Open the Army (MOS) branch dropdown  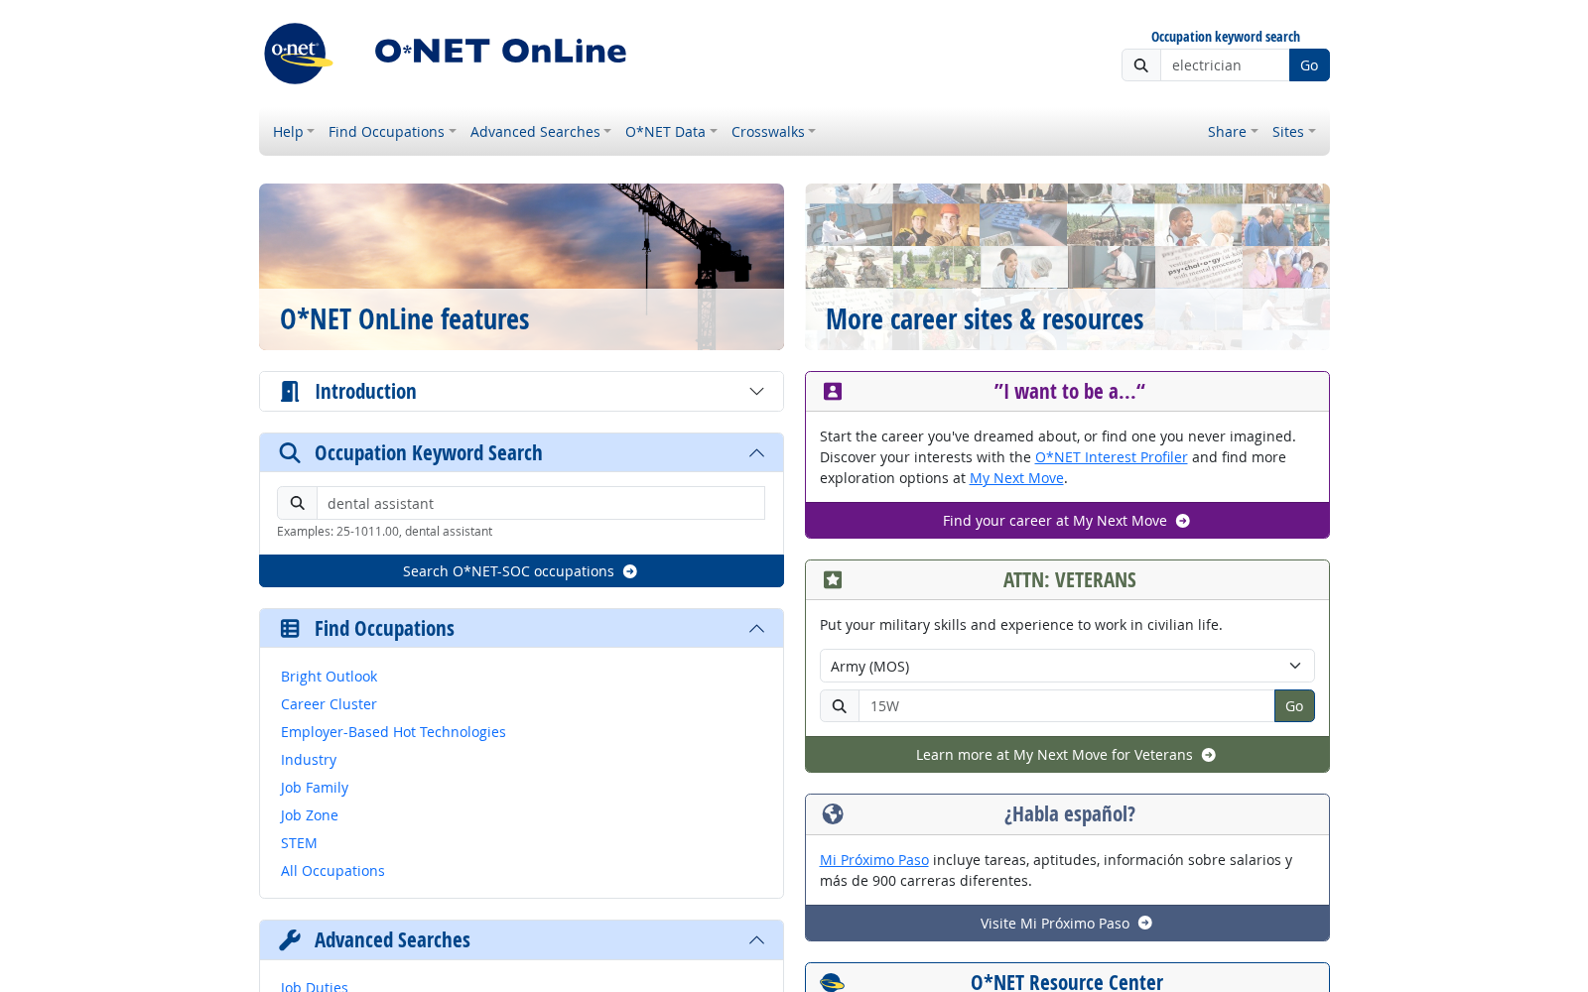[x=1067, y=666]
